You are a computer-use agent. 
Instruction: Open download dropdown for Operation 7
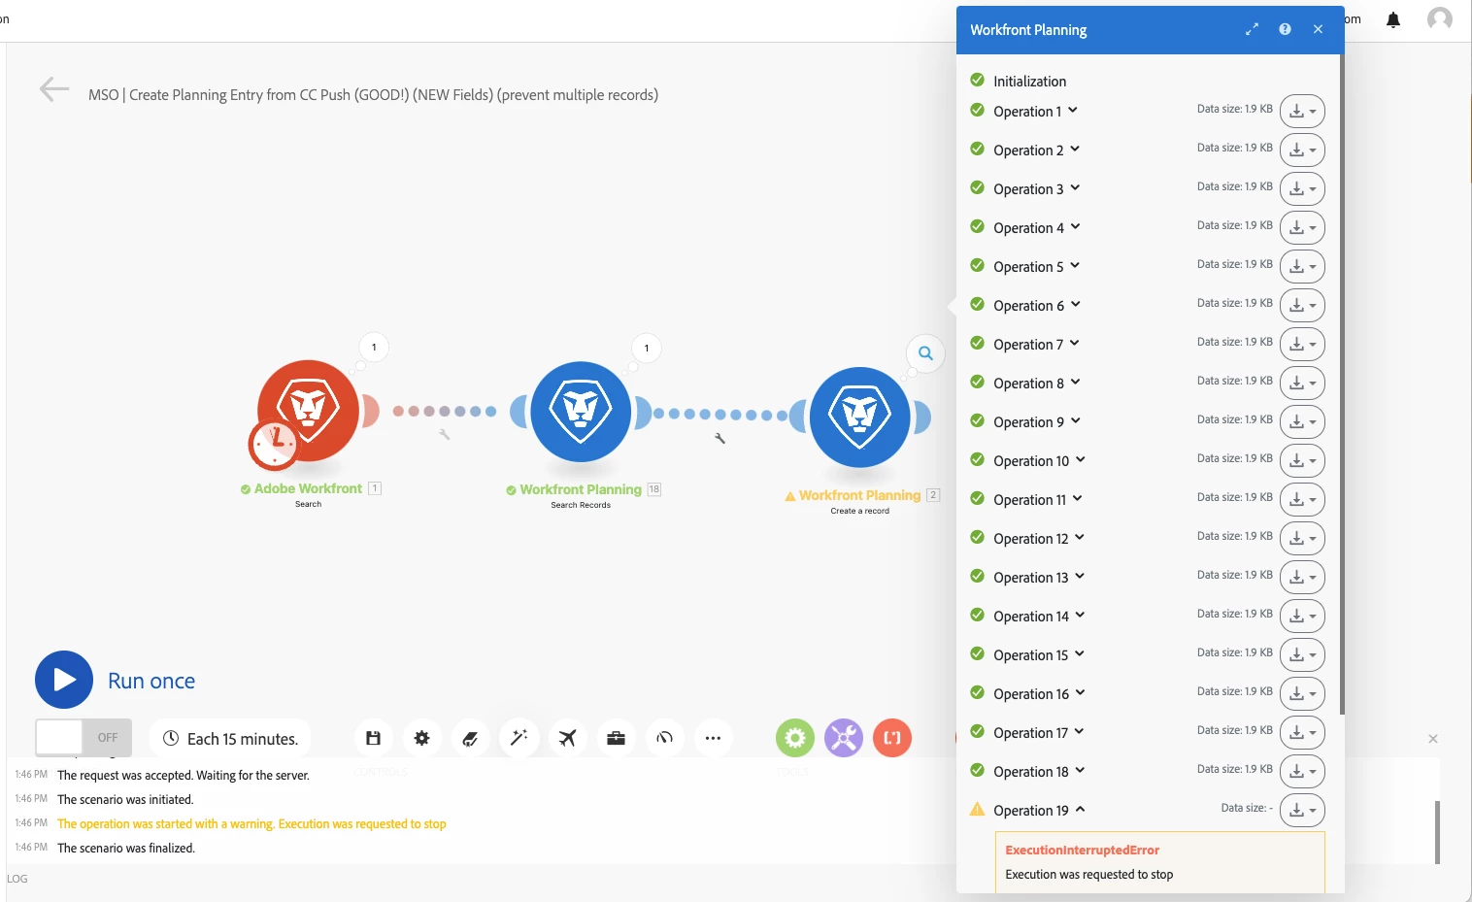point(1302,344)
